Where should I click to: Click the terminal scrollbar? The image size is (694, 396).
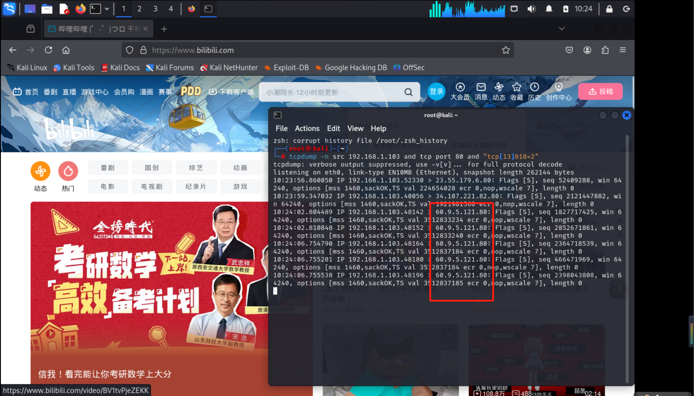627,258
